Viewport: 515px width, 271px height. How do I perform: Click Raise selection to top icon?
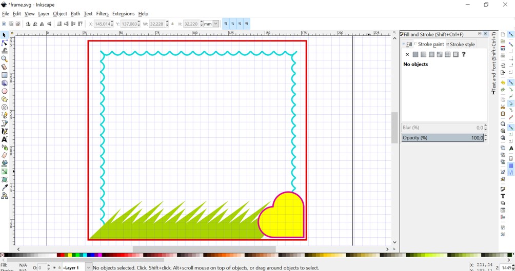pyautogui.click(x=80, y=24)
